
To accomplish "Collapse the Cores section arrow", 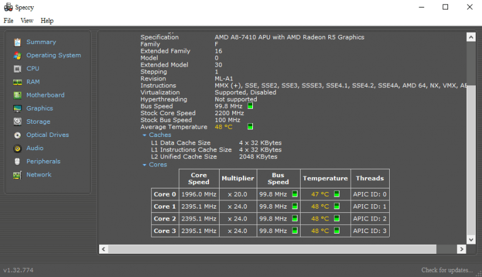I will pos(144,165).
